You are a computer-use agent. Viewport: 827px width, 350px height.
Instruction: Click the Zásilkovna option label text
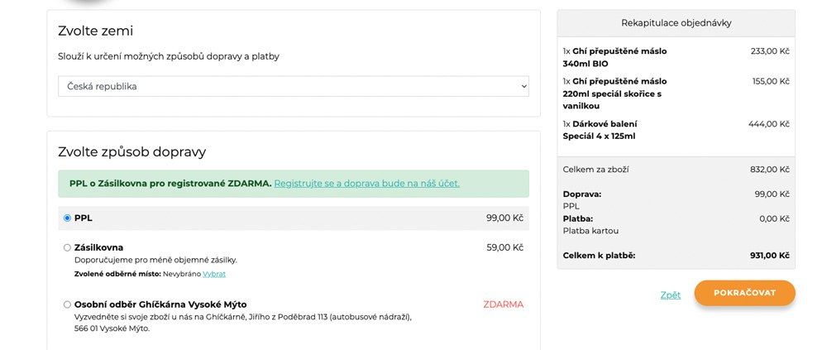click(99, 247)
